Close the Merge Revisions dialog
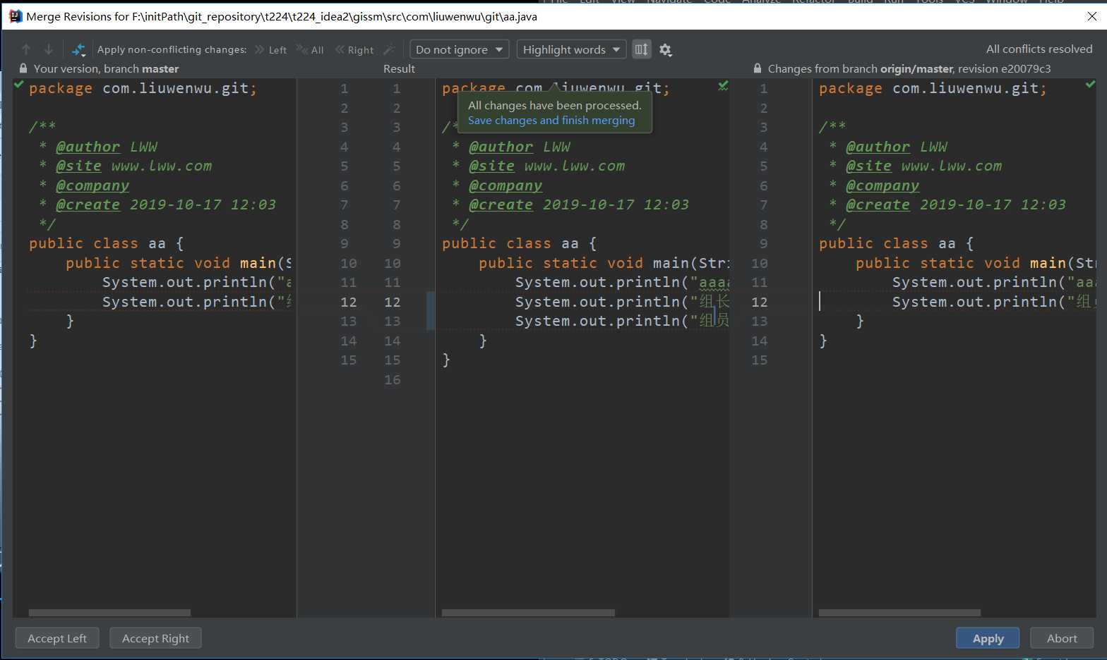The width and height of the screenshot is (1107, 660). click(x=1091, y=16)
